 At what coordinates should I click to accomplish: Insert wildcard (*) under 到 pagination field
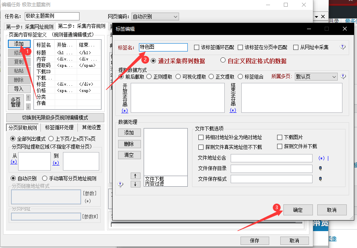(56, 163)
